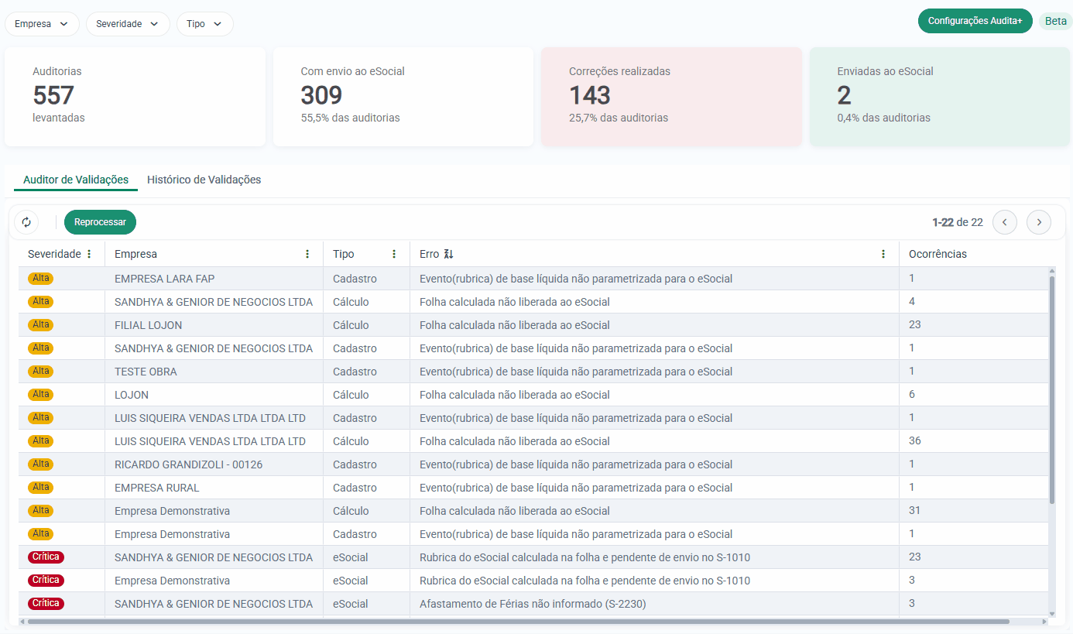Click the 1-22 de 22 pagination text
The height and width of the screenshot is (634, 1073).
coord(958,222)
